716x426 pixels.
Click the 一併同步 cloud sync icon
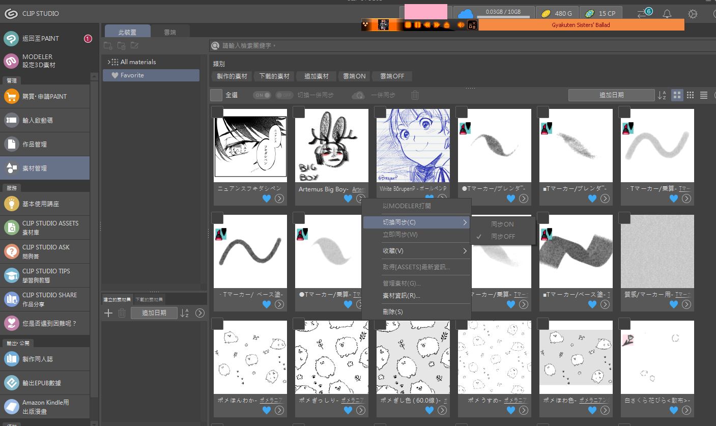pos(359,95)
